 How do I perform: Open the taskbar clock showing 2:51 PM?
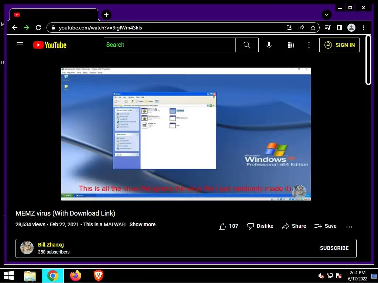[357, 276]
